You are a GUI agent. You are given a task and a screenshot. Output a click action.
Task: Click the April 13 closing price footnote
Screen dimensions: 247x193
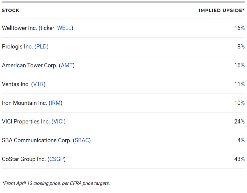click(x=56, y=183)
